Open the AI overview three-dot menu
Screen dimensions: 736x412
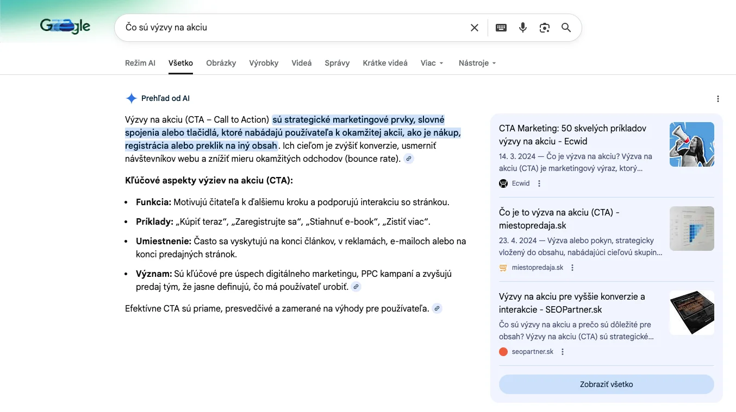coord(718,99)
